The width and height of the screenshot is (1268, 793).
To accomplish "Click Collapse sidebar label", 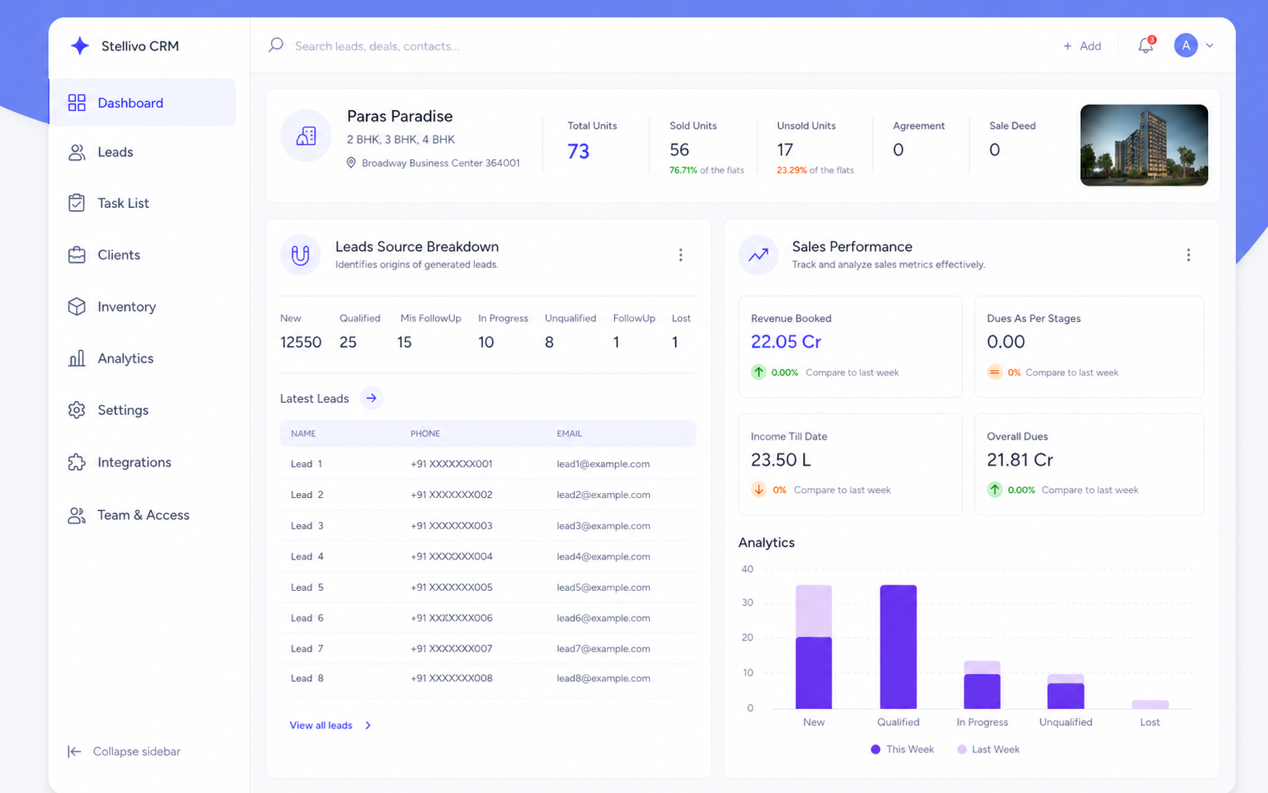I will click(x=137, y=751).
